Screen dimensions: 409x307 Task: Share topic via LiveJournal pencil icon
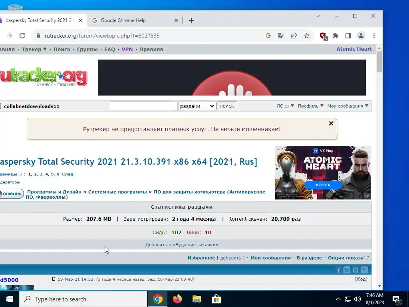click(x=364, y=270)
